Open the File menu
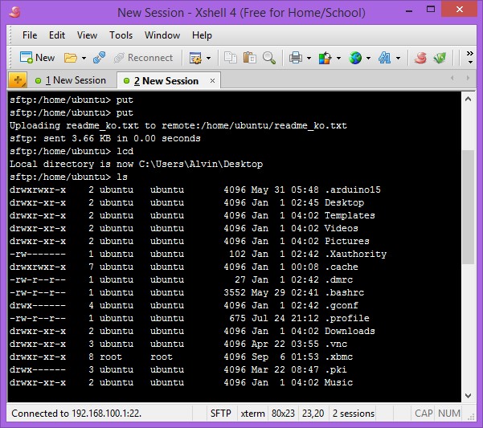Screen dimensions: 483x428 pos(30,35)
